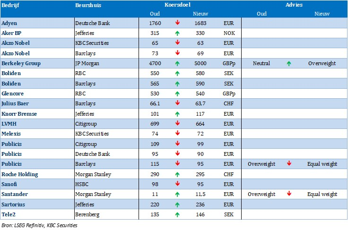This screenshot has width=348, height=230.
Task: Click the red down arrow in Julius Baer row
Action: click(x=177, y=103)
